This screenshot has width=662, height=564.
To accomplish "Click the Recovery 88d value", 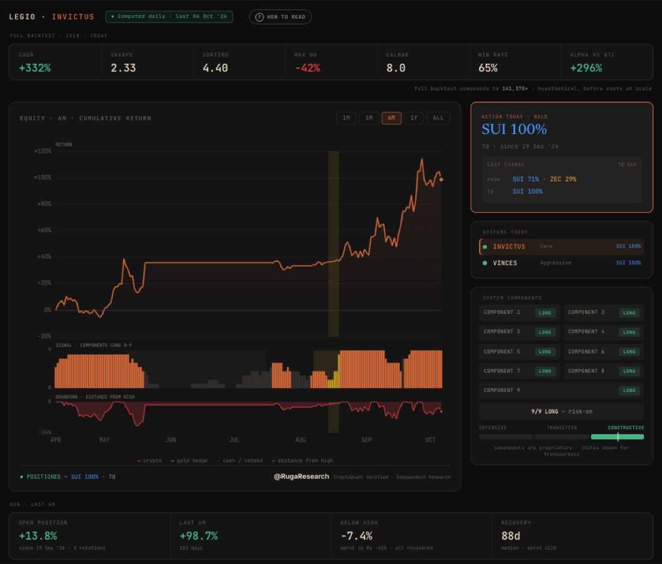I will coord(511,536).
